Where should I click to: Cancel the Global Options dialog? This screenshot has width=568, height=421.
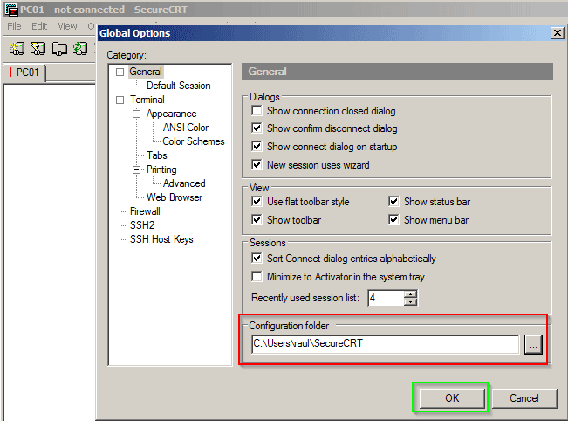coord(524,398)
